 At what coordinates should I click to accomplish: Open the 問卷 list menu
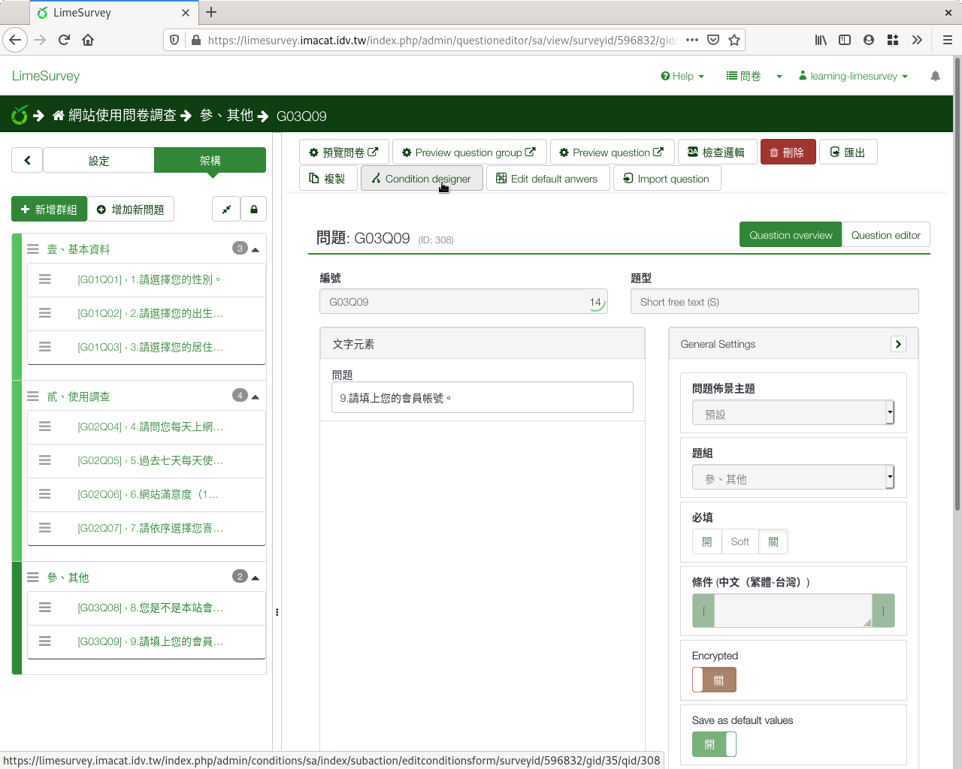click(743, 76)
